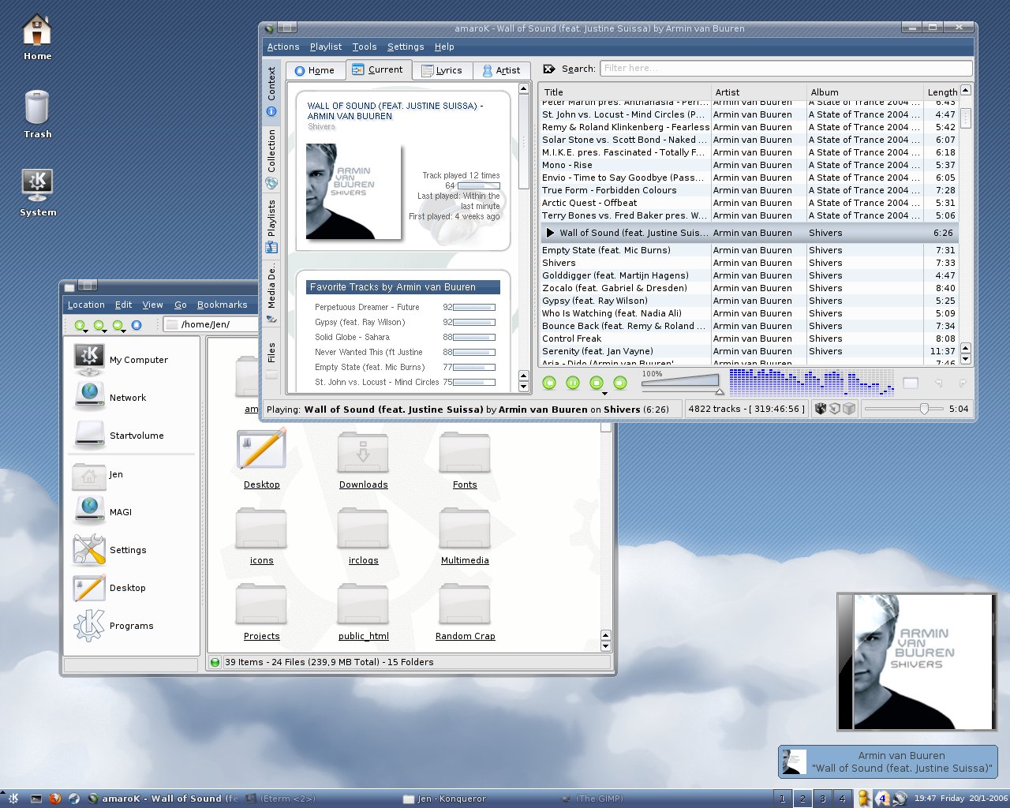Stop playback in amaroK
This screenshot has height=808, width=1010.
(x=597, y=383)
